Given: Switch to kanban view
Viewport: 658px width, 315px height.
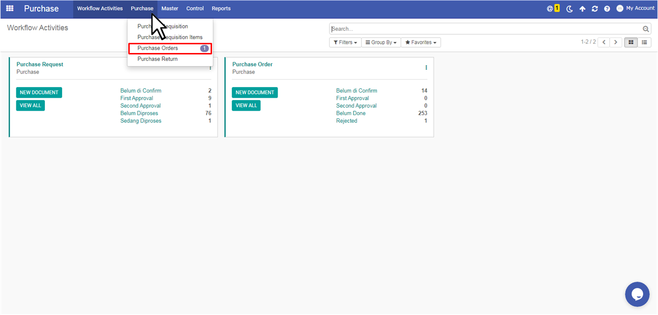Looking at the screenshot, I should pyautogui.click(x=631, y=42).
